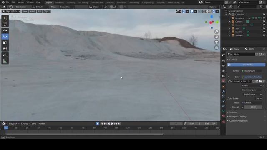
Task: Expand the Armature tree item
Action: click(229, 18)
